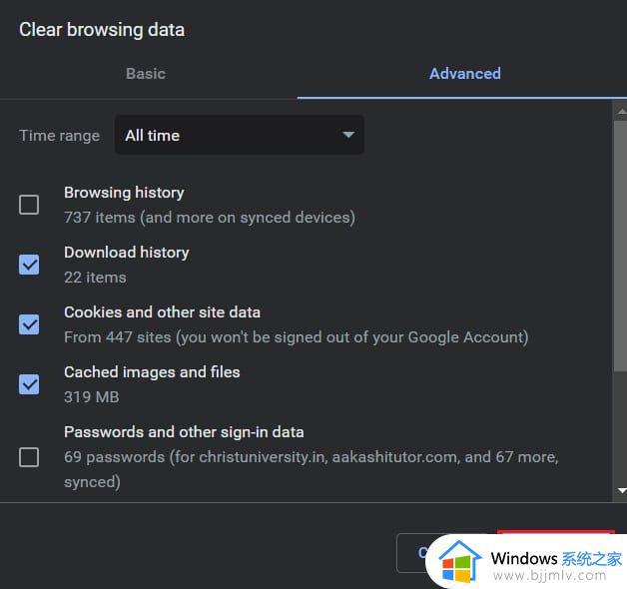Click the "319 MB" cache size text
The height and width of the screenshot is (589, 627).
pos(92,397)
